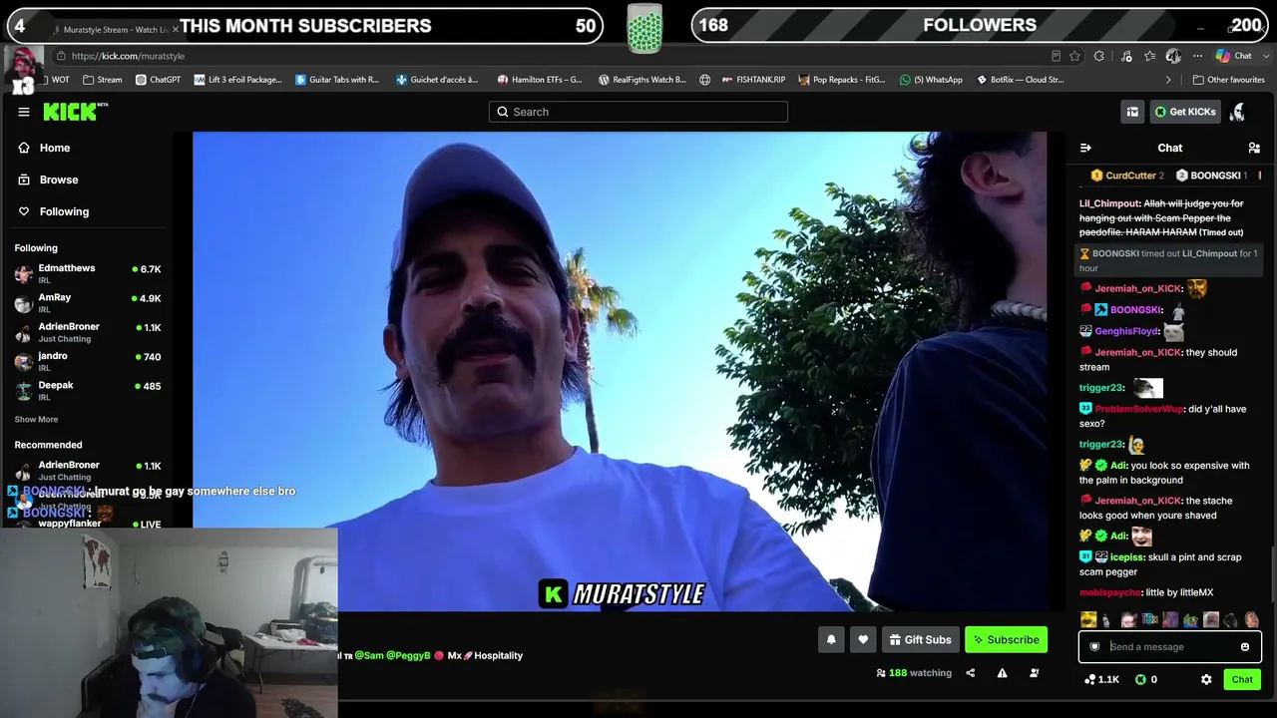Open the Other favourites folder
Image resolution: width=1277 pixels, height=718 pixels.
pos(1229,80)
